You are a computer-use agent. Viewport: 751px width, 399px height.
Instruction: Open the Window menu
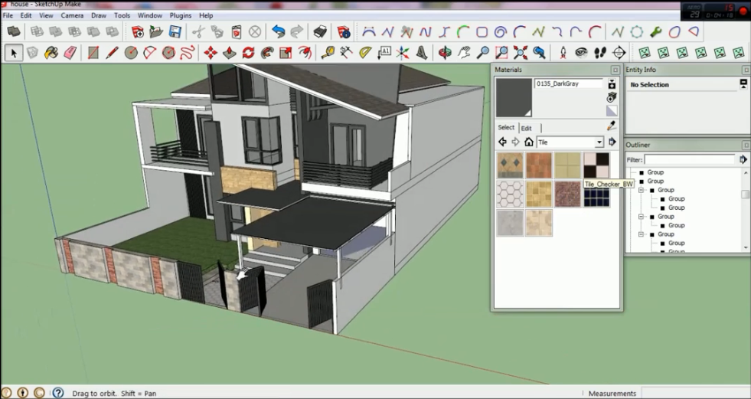click(149, 15)
